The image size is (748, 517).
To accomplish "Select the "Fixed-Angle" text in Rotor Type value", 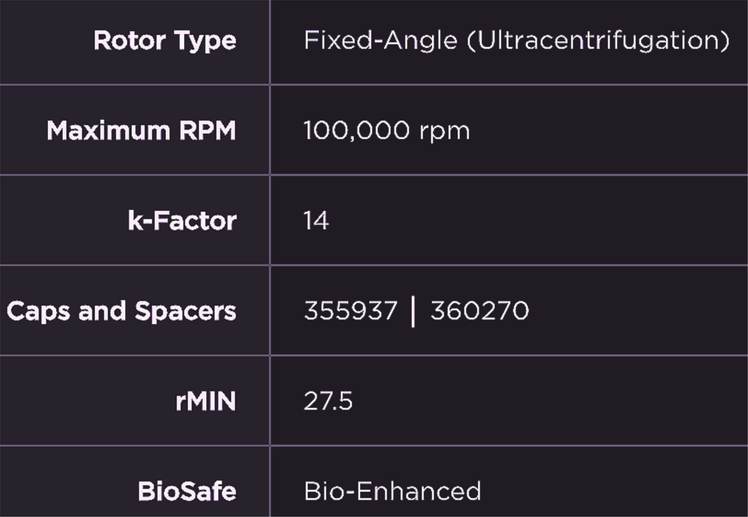I will [380, 40].
